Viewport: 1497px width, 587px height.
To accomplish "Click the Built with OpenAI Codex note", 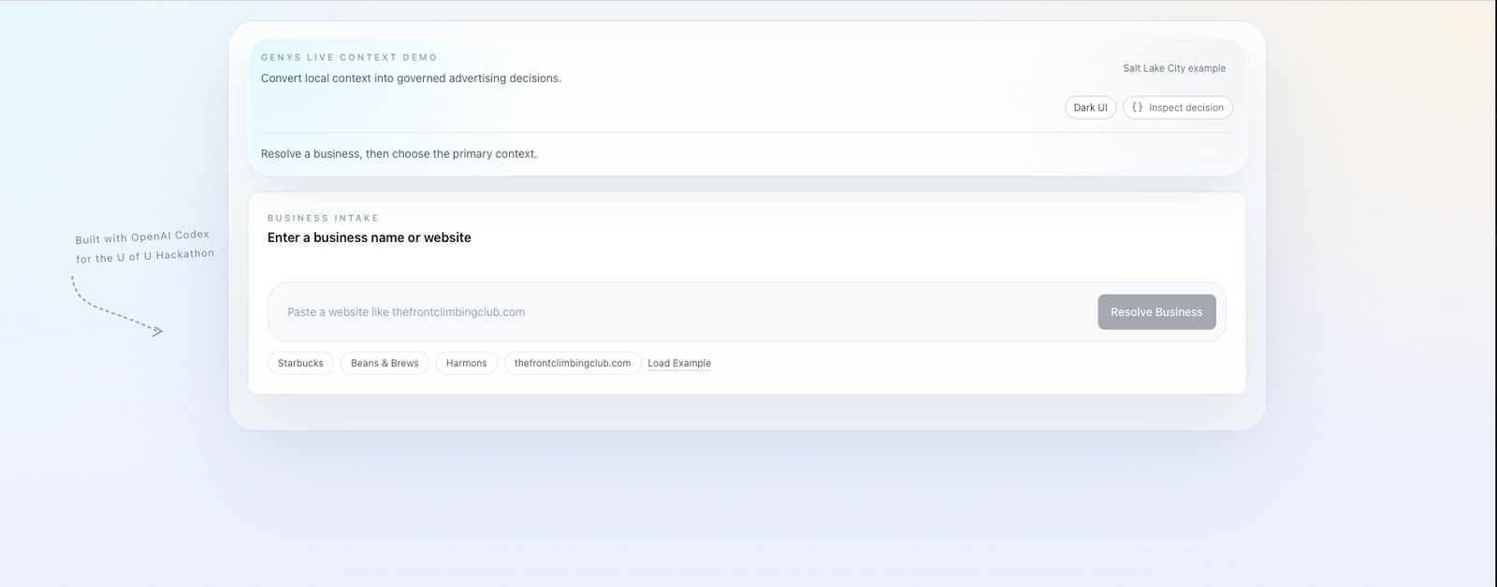I will point(142,237).
